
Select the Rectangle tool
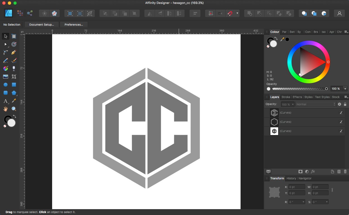[14, 85]
